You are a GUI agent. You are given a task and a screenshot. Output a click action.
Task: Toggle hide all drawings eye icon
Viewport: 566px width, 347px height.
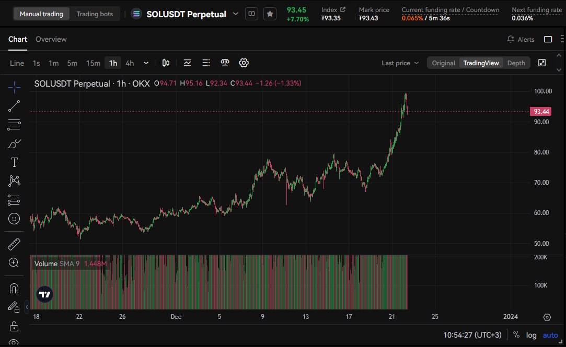[x=14, y=342]
